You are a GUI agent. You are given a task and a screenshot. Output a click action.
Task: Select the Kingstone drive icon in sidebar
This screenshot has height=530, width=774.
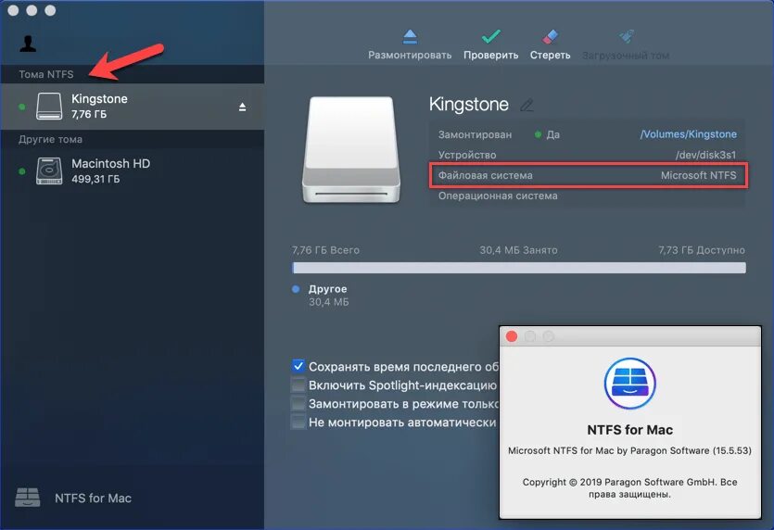[49, 107]
